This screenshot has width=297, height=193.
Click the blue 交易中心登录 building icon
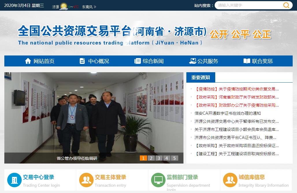pos(14,180)
